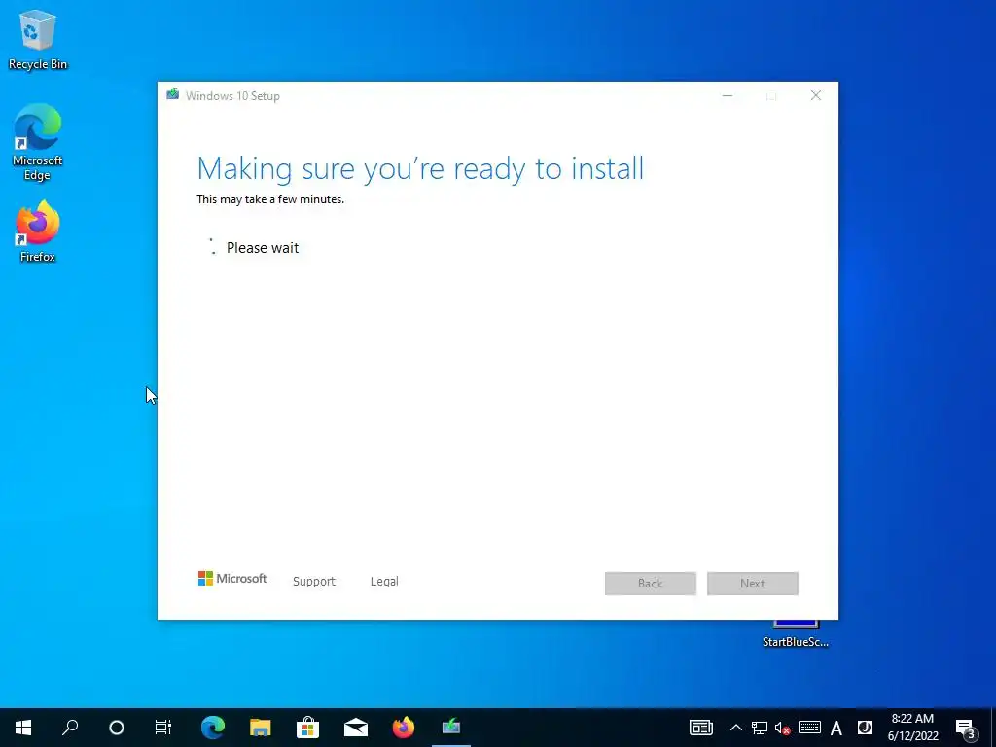Click the Windows 10 Setup title bar icon
The image size is (996, 747).
pos(173,95)
